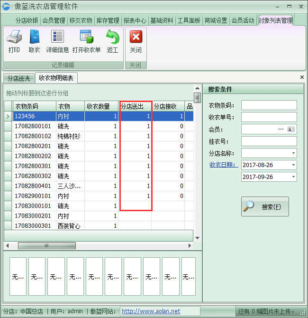The height and width of the screenshot is (318, 308).
Task: Open 详细信息 details icon
Action: pos(57,37)
